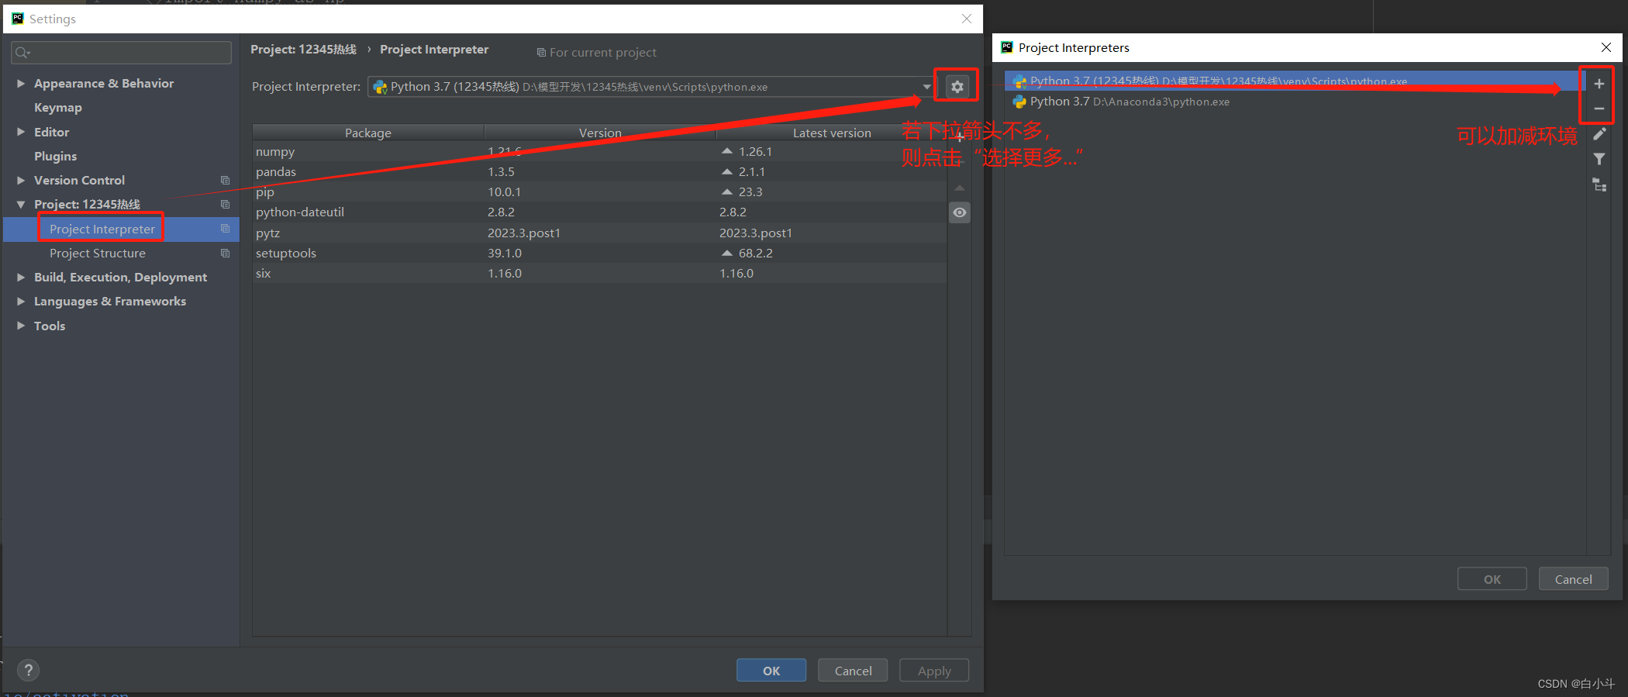This screenshot has width=1628, height=697.
Task: Select the pytz package row
Action: (x=599, y=233)
